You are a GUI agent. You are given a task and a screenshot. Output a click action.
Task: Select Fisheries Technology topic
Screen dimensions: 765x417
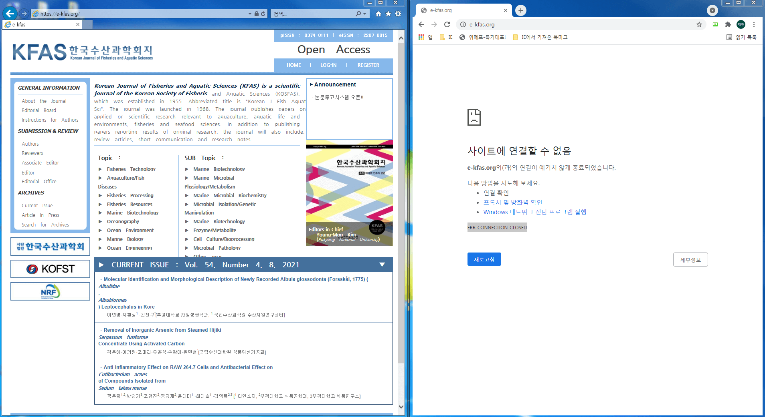pyautogui.click(x=131, y=169)
